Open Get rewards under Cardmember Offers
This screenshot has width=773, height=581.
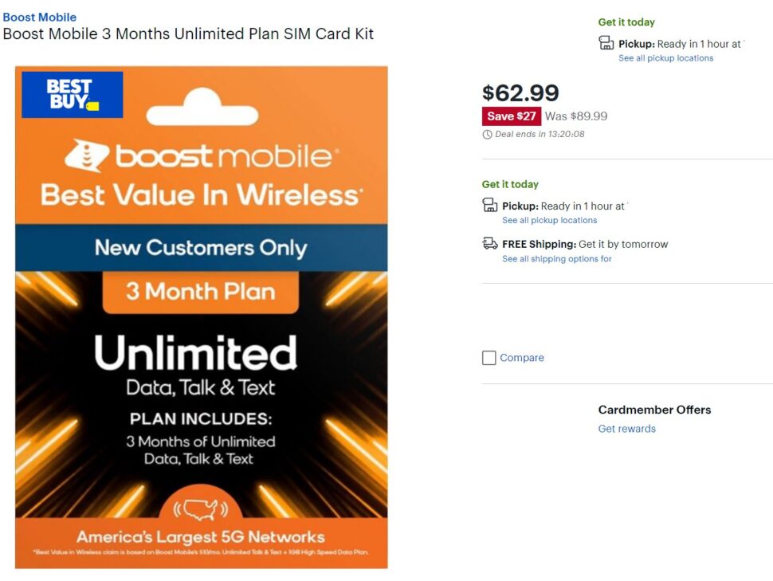point(626,429)
